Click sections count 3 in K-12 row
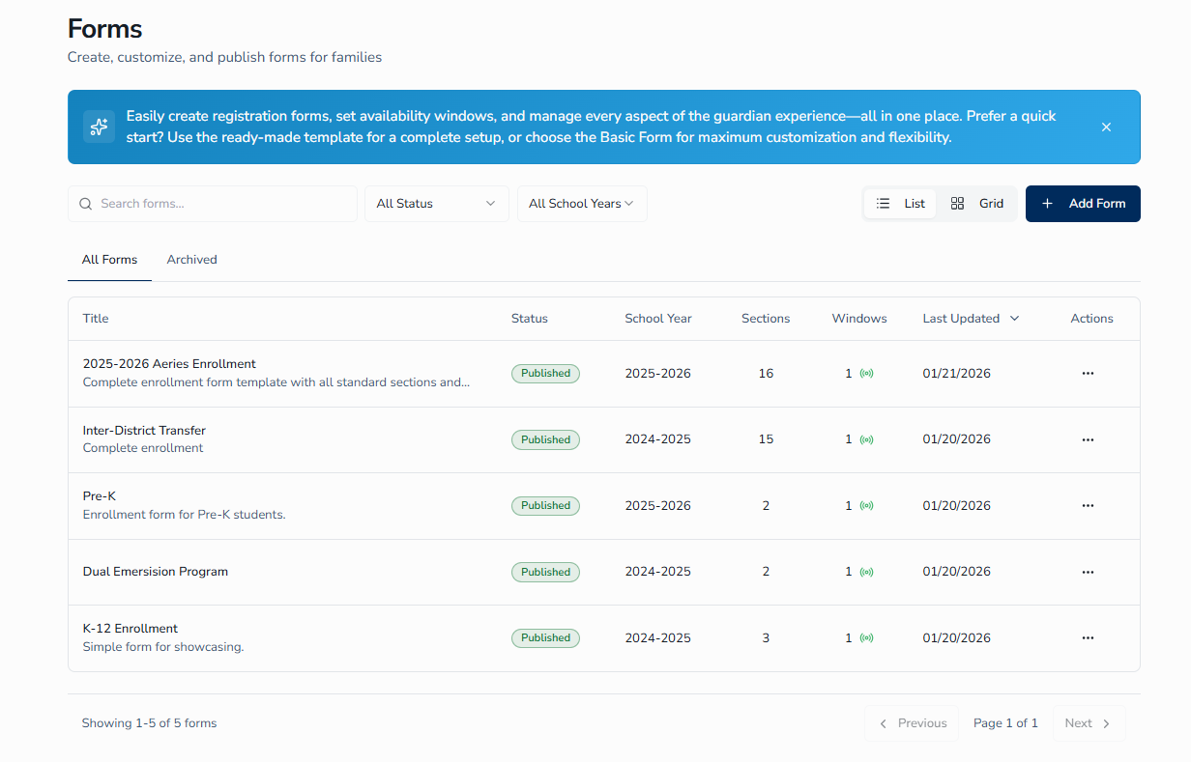Screen dimensions: 1191x762 tap(766, 637)
